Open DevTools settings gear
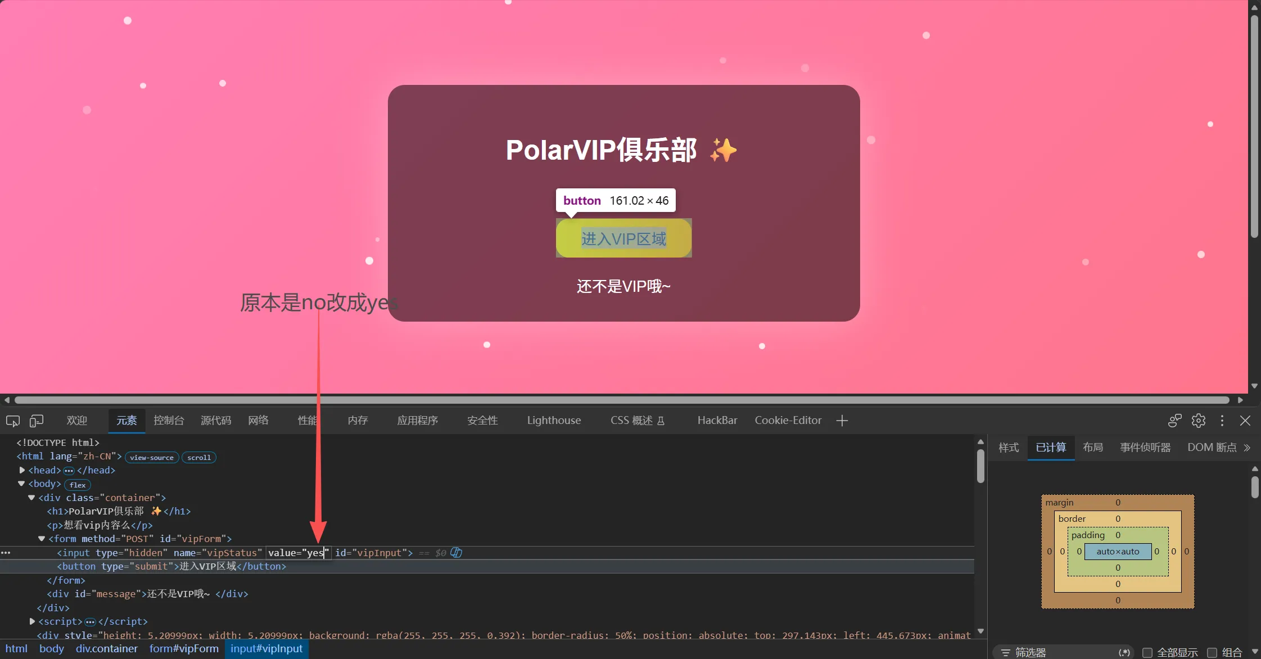Screen dimensions: 1261x659 coord(1199,421)
